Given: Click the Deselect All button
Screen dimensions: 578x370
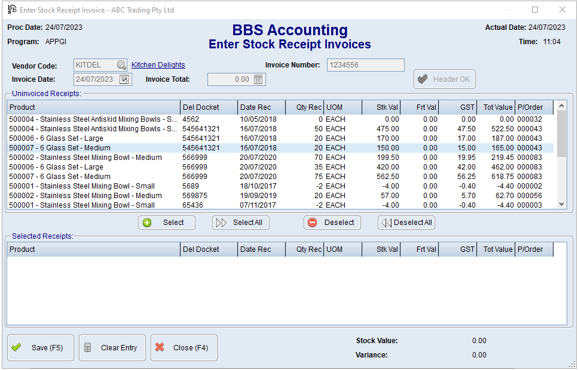Looking at the screenshot, I should click(406, 223).
